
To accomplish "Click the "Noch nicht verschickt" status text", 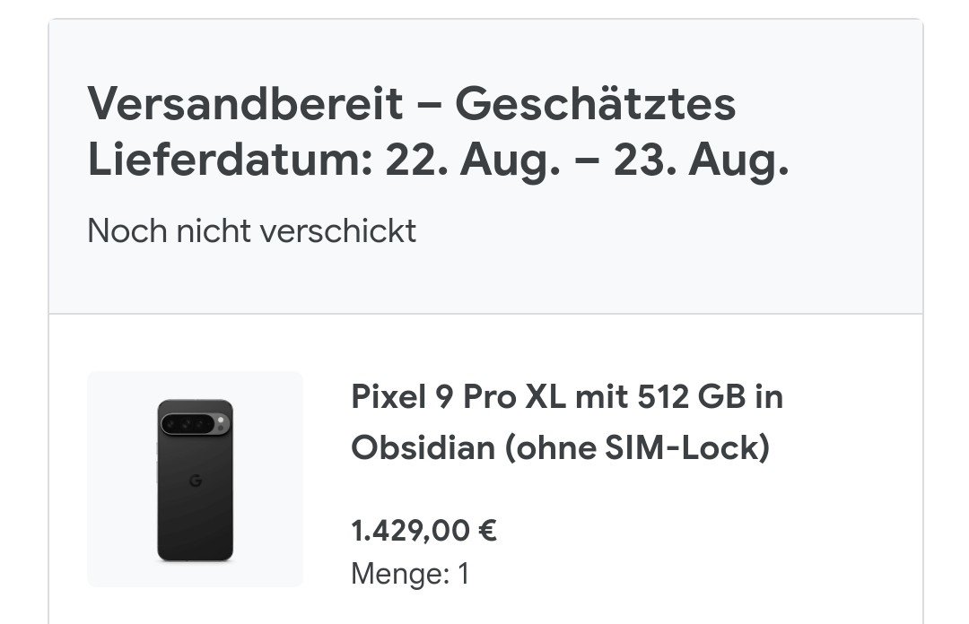I will [x=251, y=231].
